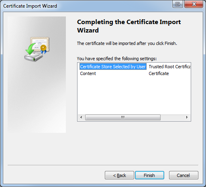
Task: Click the icon button beside the close X
Action: (177, 4)
